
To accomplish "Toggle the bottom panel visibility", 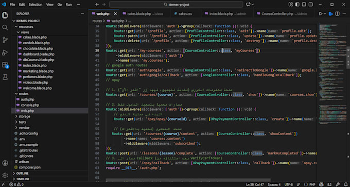I will (304, 5).
